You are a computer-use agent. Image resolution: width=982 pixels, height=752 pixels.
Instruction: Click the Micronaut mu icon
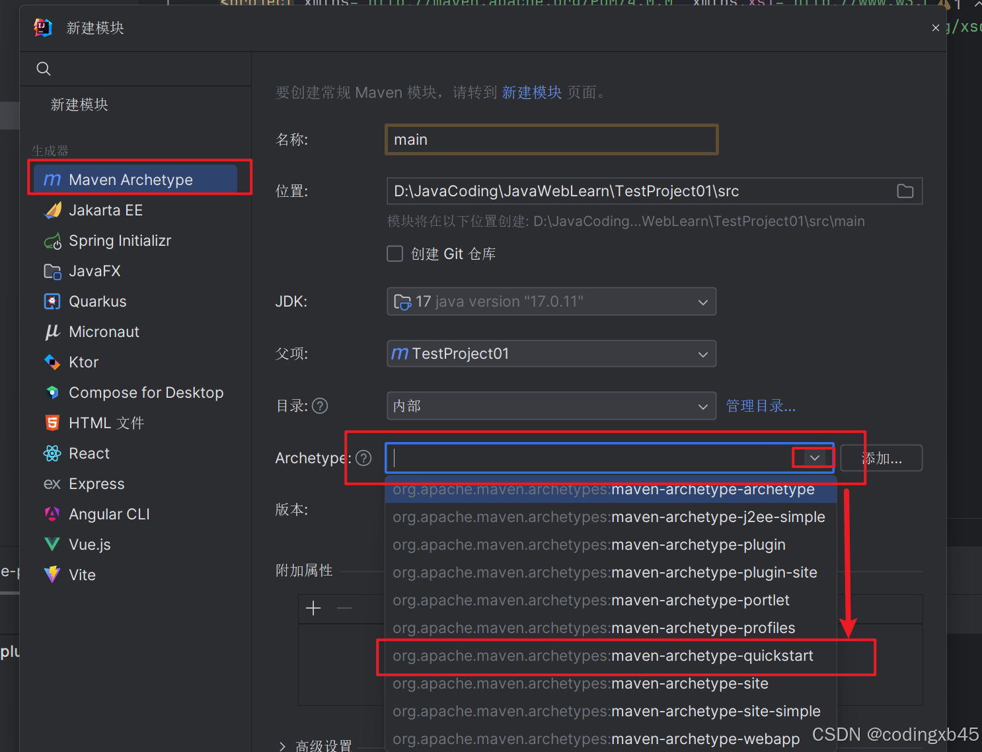coord(52,332)
